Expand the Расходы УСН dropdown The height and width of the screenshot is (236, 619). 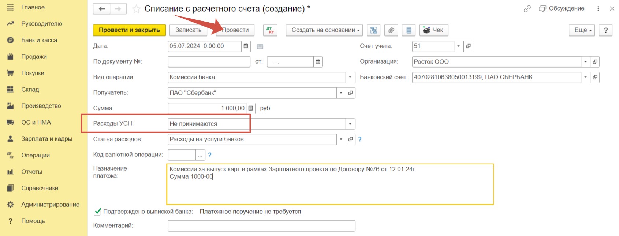pyautogui.click(x=350, y=124)
